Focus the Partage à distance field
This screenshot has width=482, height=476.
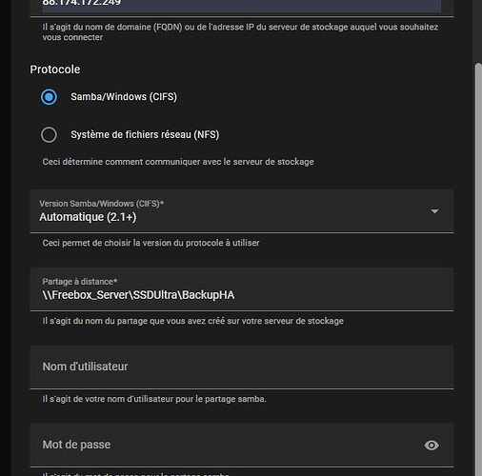242,289
